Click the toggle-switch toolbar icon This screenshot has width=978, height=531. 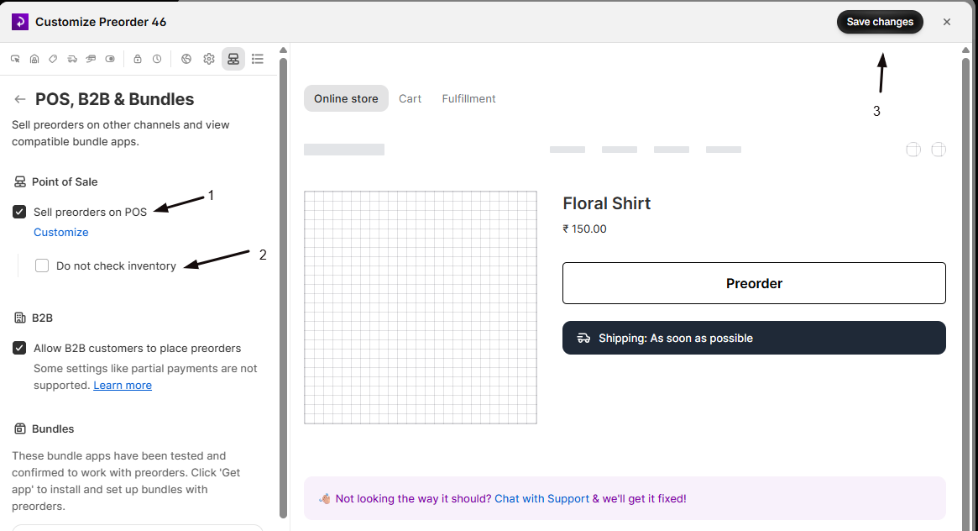(x=110, y=59)
